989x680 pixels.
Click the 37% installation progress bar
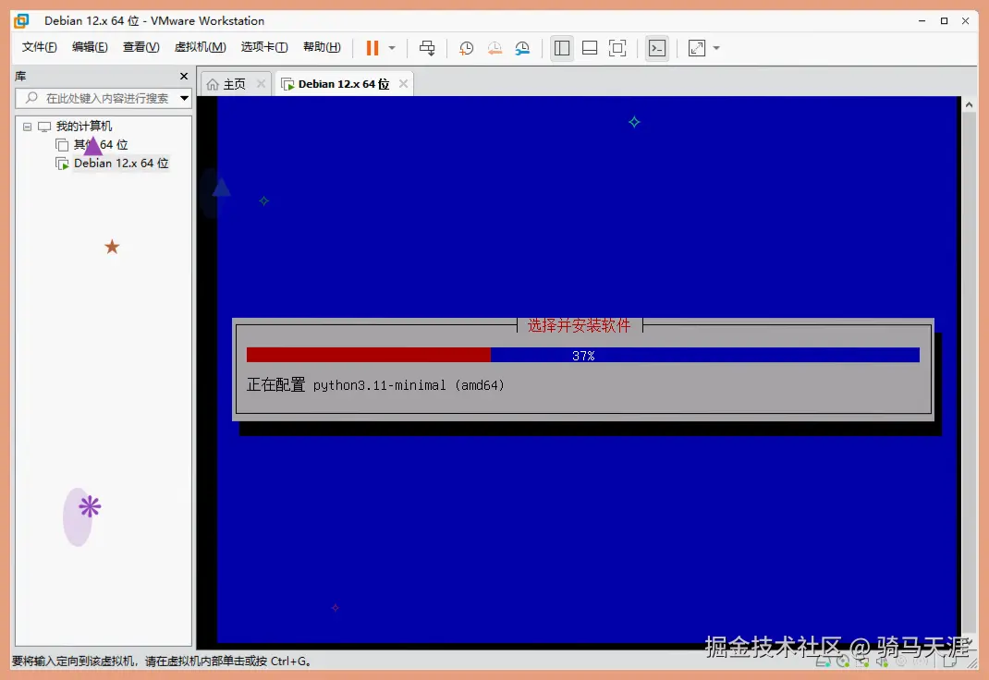pyautogui.click(x=583, y=355)
